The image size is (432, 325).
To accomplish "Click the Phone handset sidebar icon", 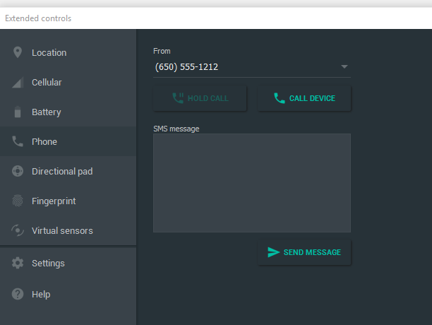I will coord(18,141).
